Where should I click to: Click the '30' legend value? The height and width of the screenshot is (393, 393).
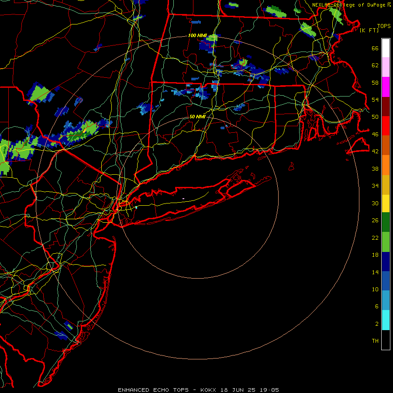click(375, 203)
